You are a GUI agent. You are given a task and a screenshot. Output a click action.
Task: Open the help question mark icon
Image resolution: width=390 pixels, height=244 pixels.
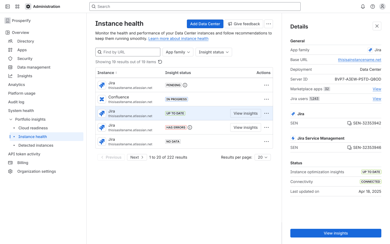coord(373,7)
